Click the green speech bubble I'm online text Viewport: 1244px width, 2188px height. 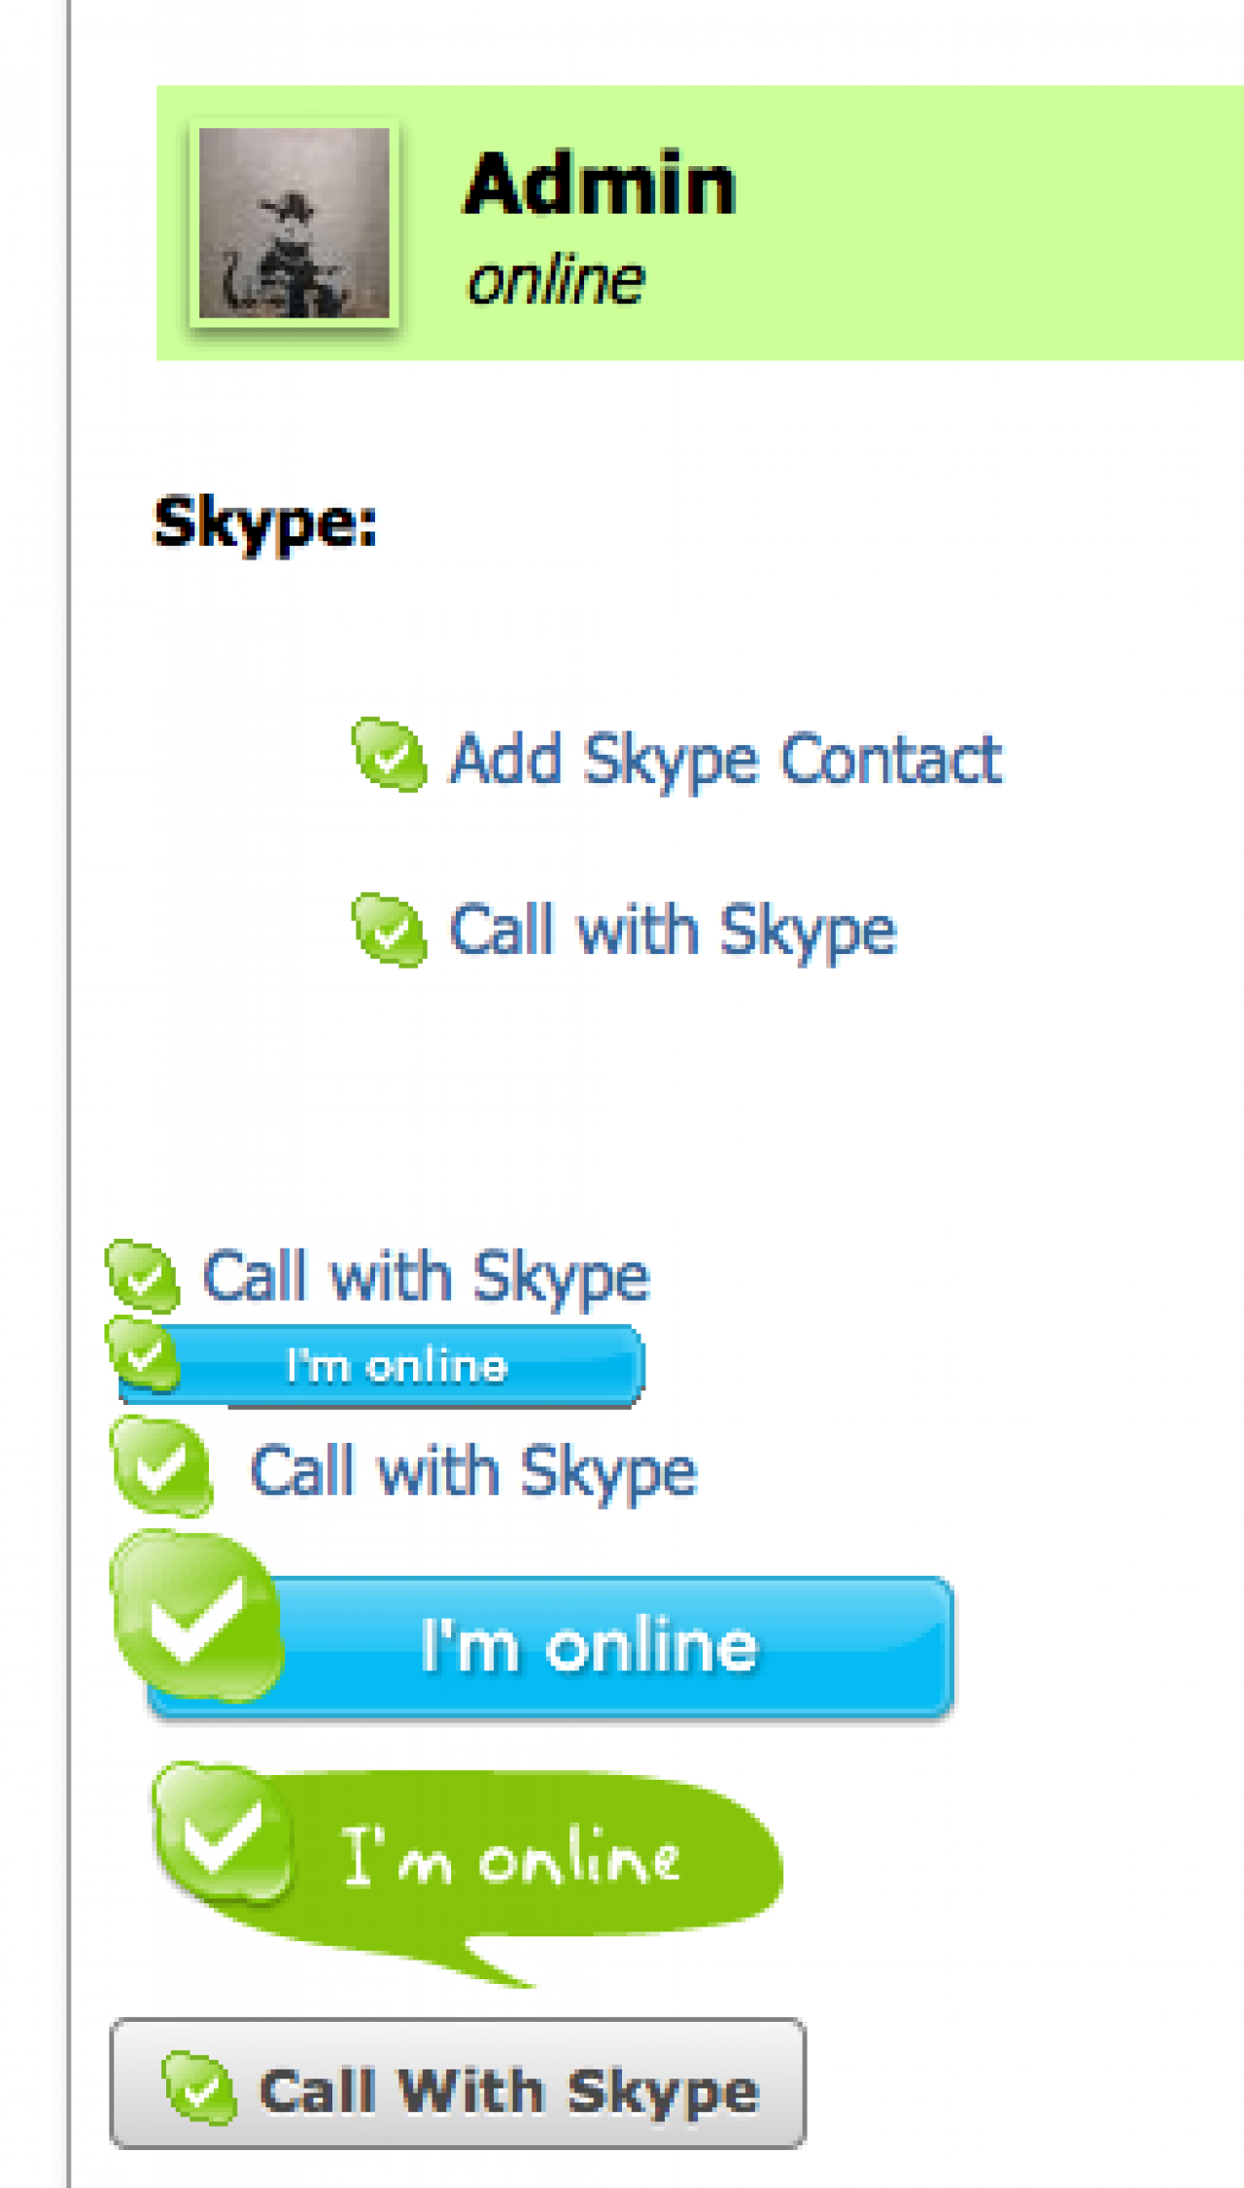(510, 1856)
